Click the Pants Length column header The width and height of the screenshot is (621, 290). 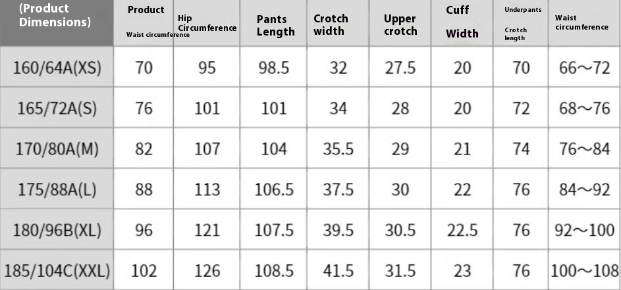click(273, 22)
